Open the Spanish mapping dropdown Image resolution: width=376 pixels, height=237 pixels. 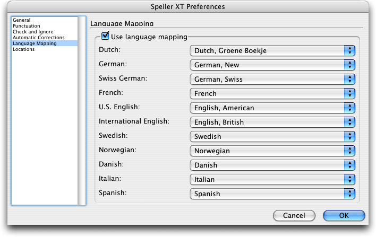[272, 194]
